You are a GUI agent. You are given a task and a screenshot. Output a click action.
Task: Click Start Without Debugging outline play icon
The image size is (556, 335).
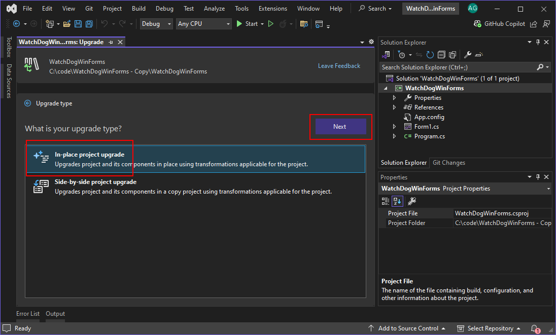coord(271,24)
